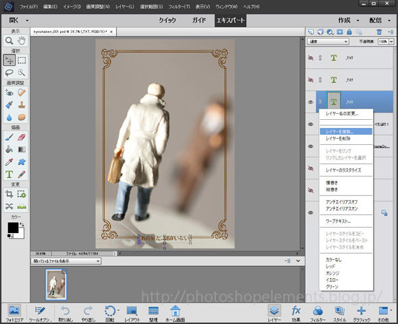Open the ファイル File menu
This screenshot has height=324, width=398.
pos(29,7)
